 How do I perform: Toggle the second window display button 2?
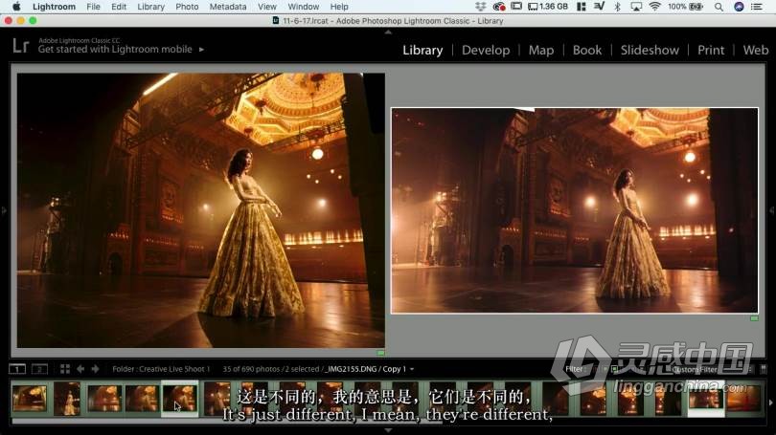(x=39, y=369)
